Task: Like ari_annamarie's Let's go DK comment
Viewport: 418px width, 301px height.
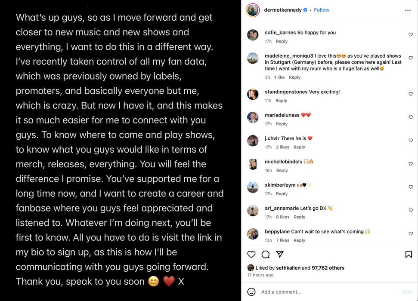Action: pyautogui.click(x=411, y=211)
